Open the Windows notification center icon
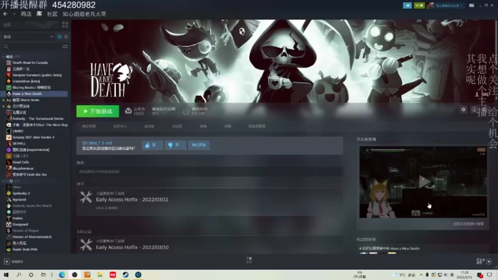 click(489, 275)
